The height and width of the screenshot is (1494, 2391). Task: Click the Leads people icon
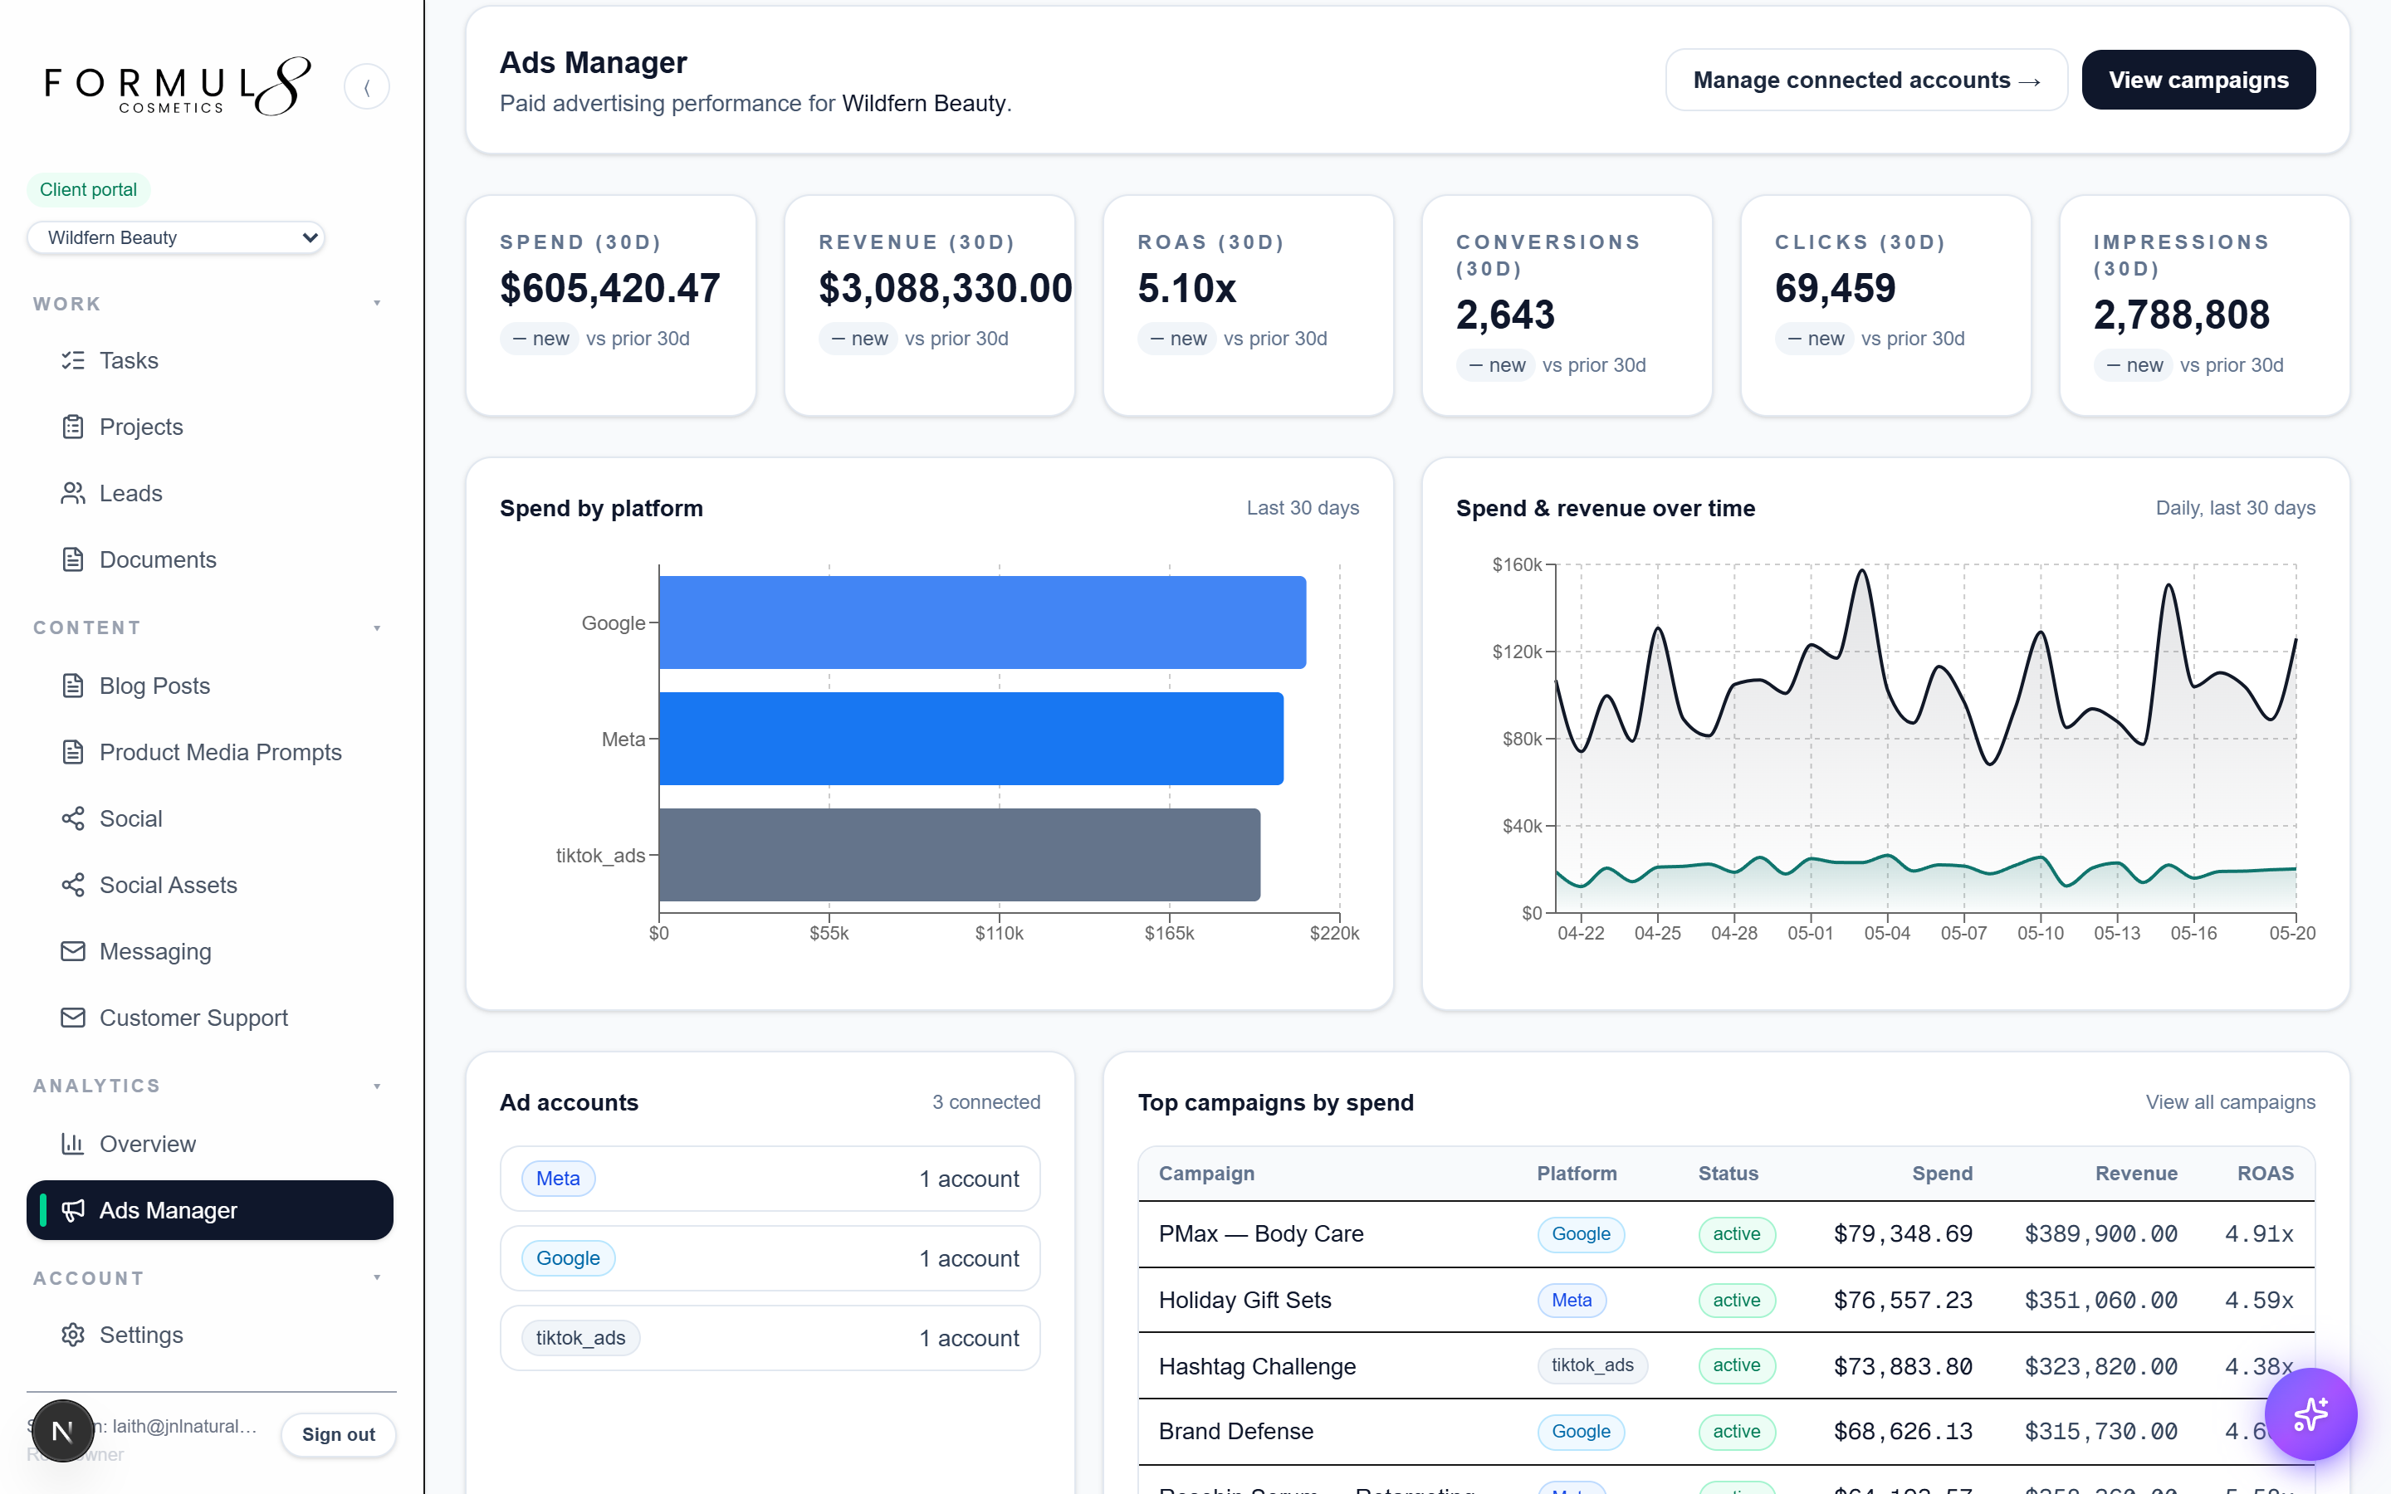[x=73, y=493]
